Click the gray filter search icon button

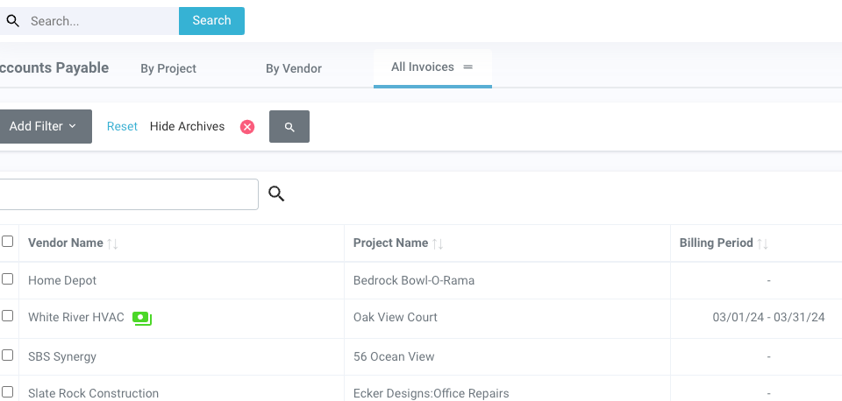289,127
